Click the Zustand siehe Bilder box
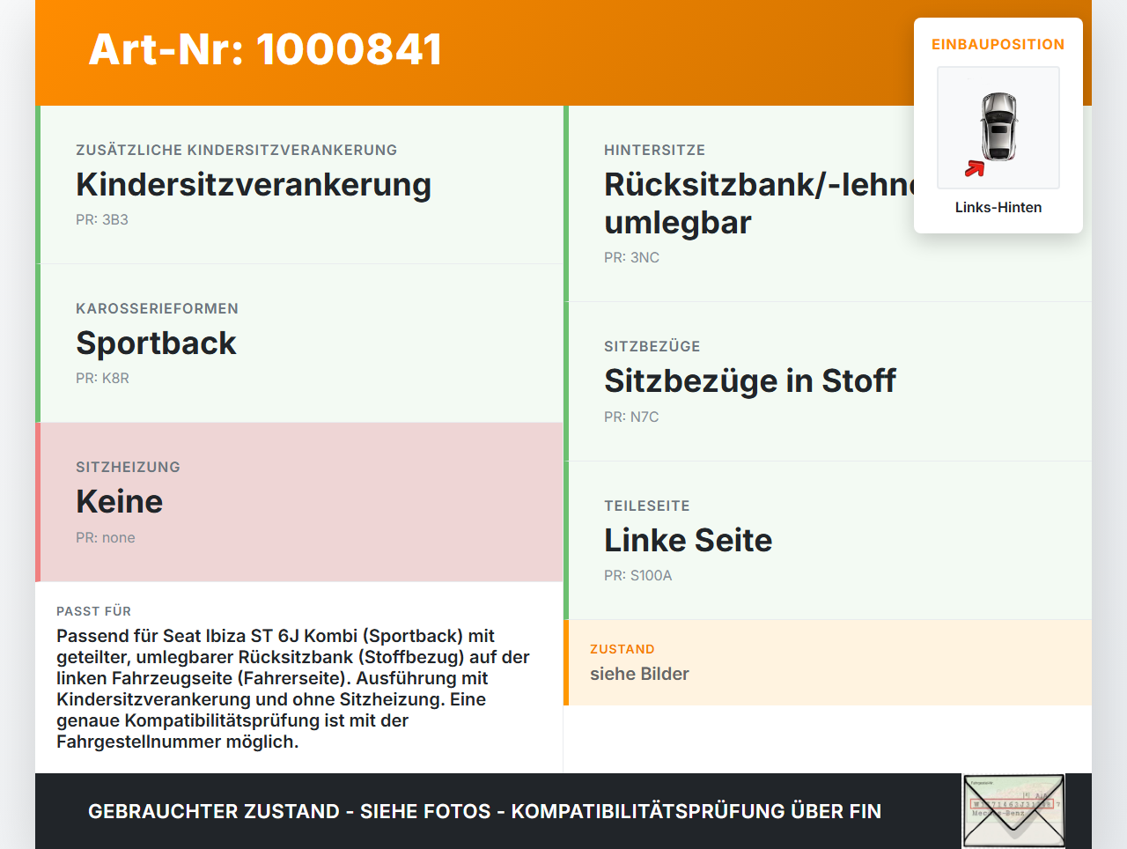The width and height of the screenshot is (1127, 849). pyautogui.click(x=828, y=662)
